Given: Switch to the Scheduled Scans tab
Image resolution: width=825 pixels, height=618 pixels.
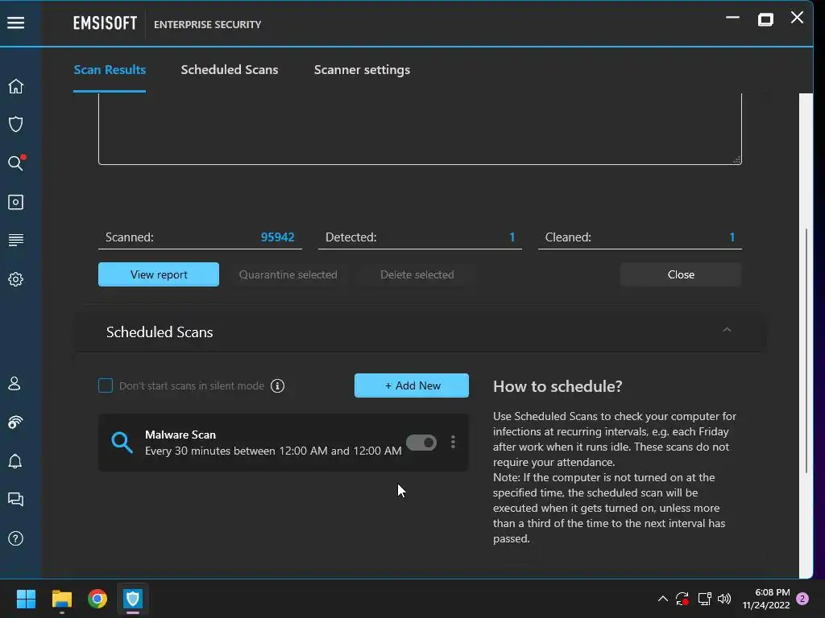Looking at the screenshot, I should 230,70.
